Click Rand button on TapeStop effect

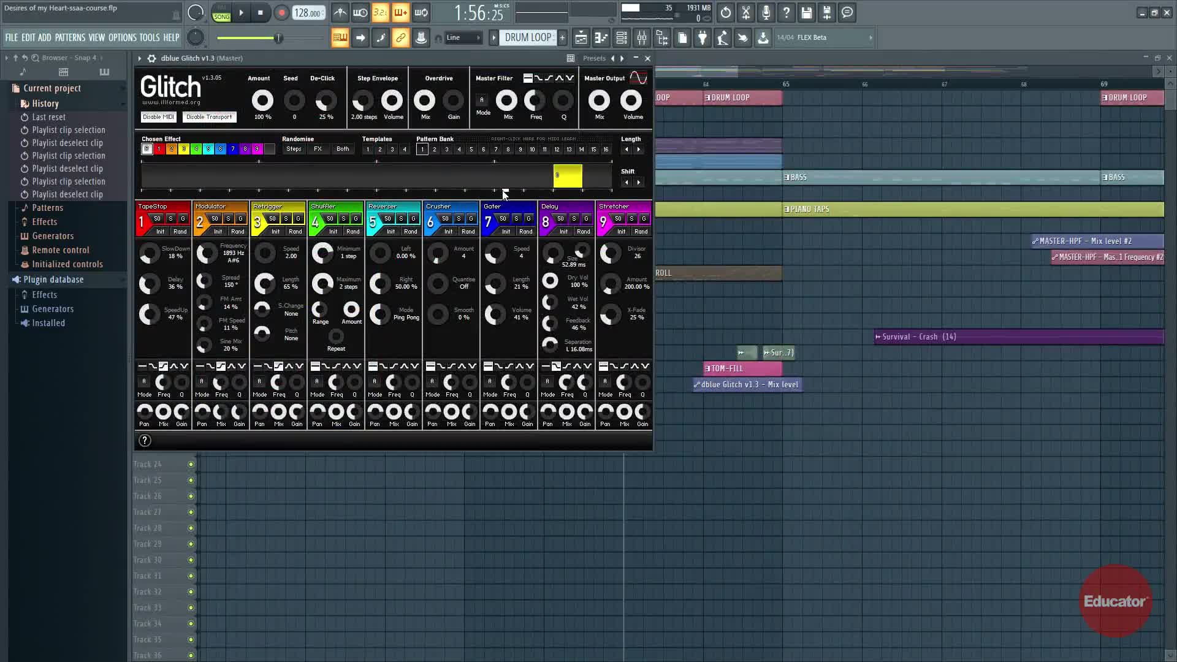pyautogui.click(x=180, y=232)
